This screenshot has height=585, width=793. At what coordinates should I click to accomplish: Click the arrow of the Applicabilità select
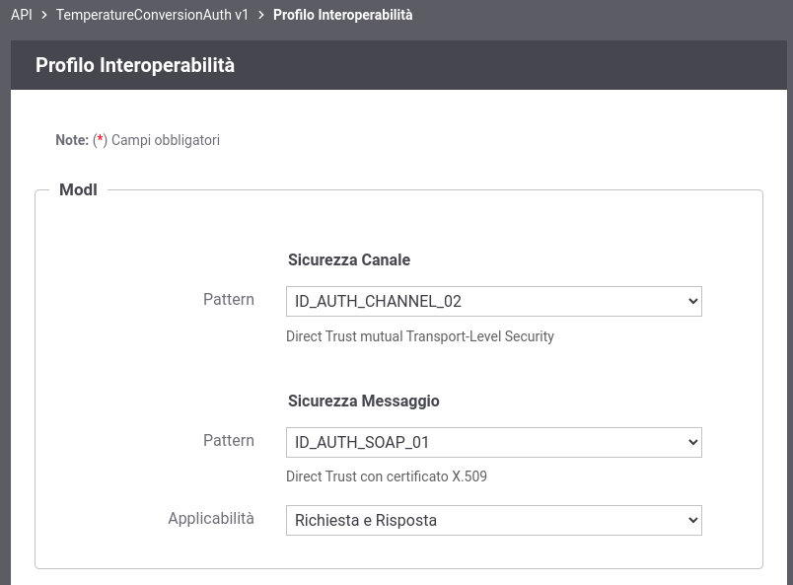click(692, 520)
